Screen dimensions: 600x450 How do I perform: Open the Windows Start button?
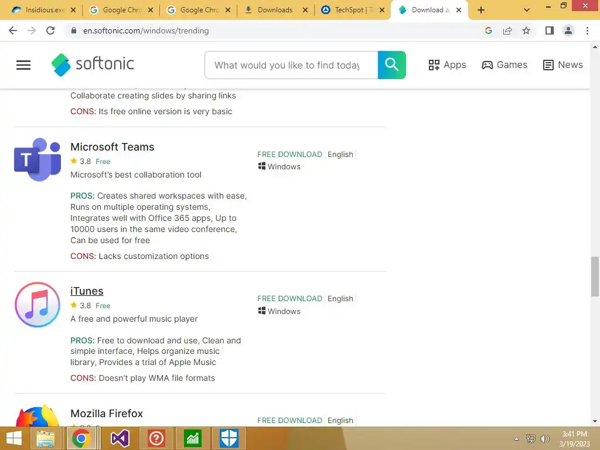coord(15,438)
